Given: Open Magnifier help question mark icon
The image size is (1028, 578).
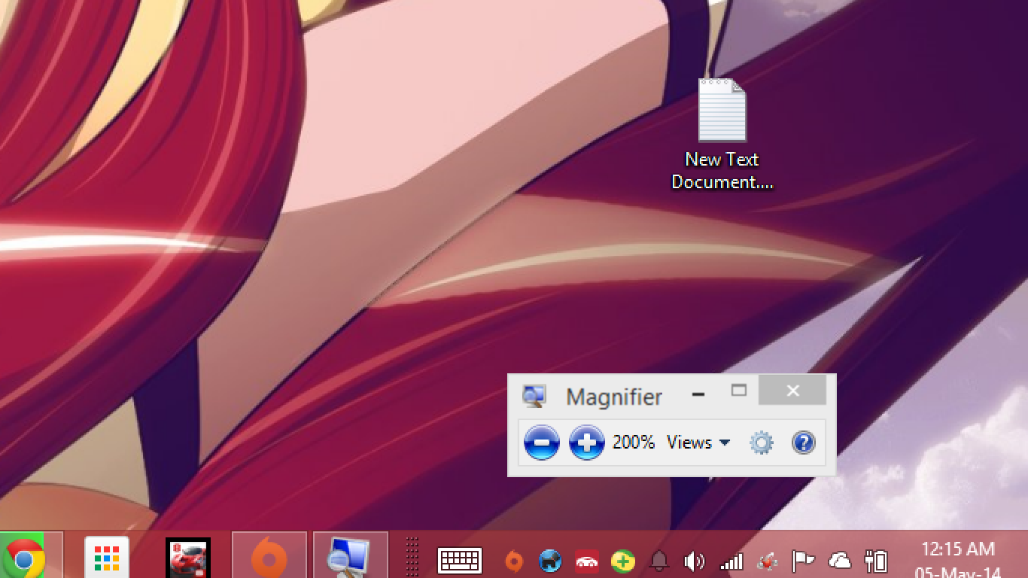Looking at the screenshot, I should point(804,443).
